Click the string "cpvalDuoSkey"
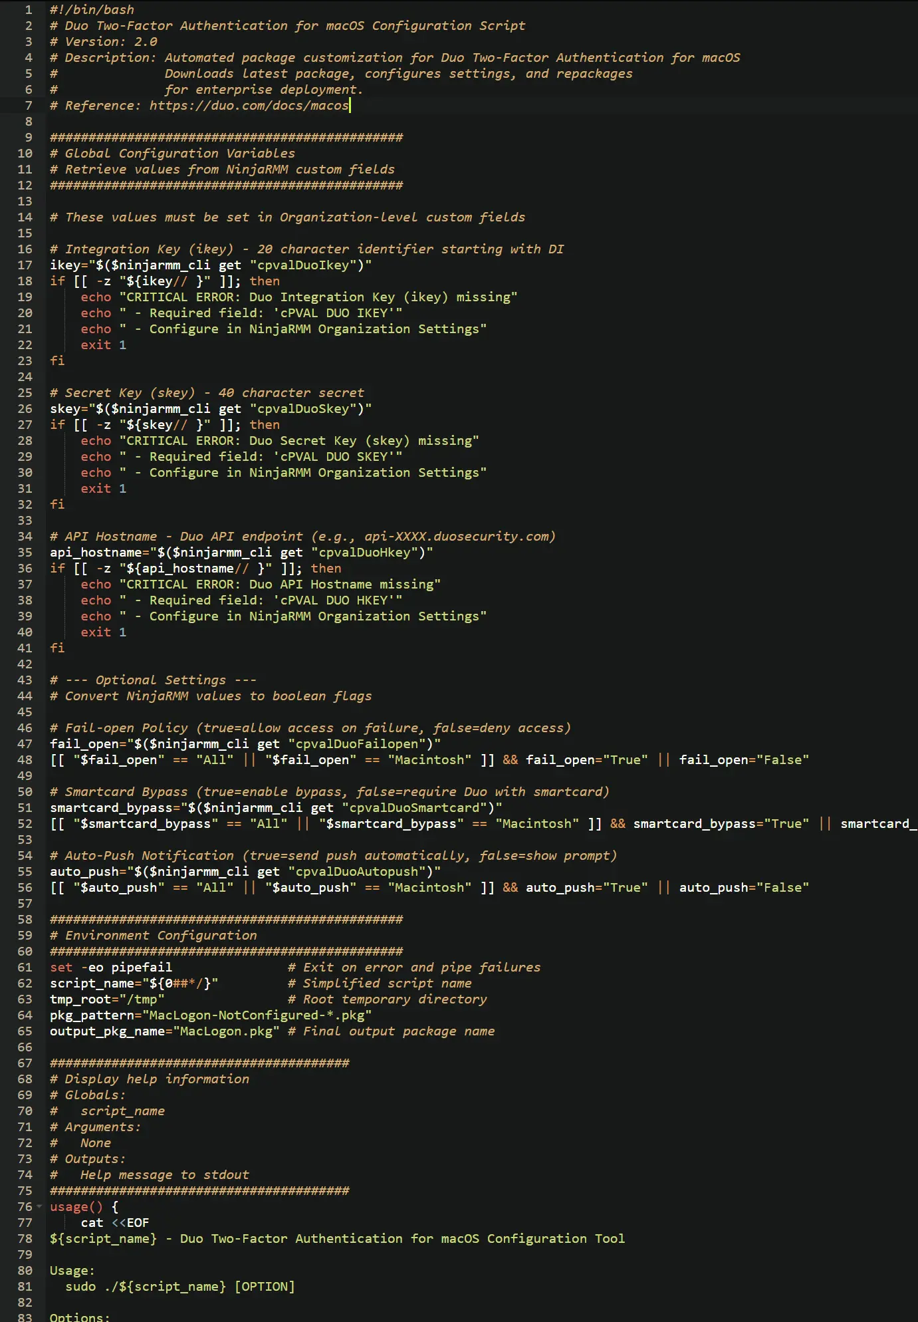 pyautogui.click(x=303, y=408)
